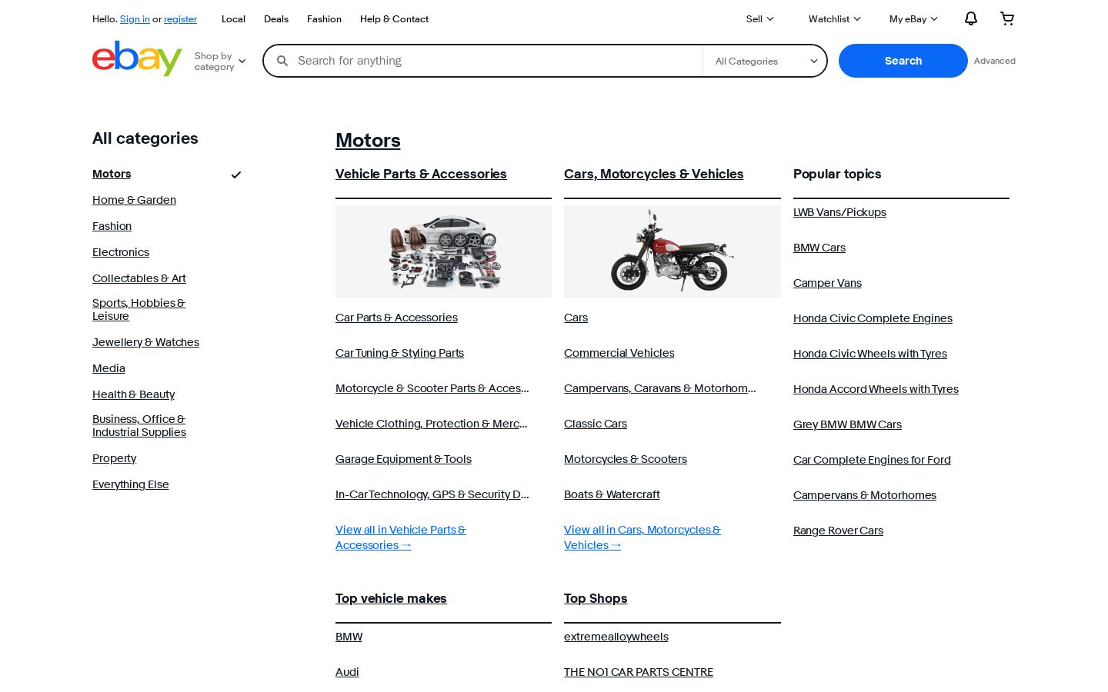Open Classic Cars
This screenshot has height=692, width=1108.
pos(596,424)
